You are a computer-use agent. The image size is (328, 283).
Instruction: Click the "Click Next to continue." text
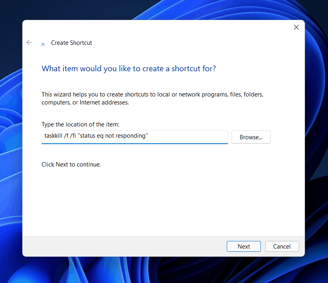coord(71,165)
